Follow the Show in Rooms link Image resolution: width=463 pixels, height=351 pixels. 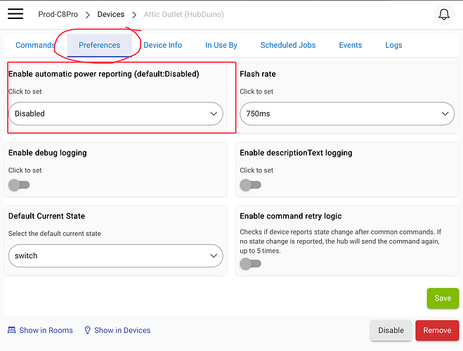46,330
